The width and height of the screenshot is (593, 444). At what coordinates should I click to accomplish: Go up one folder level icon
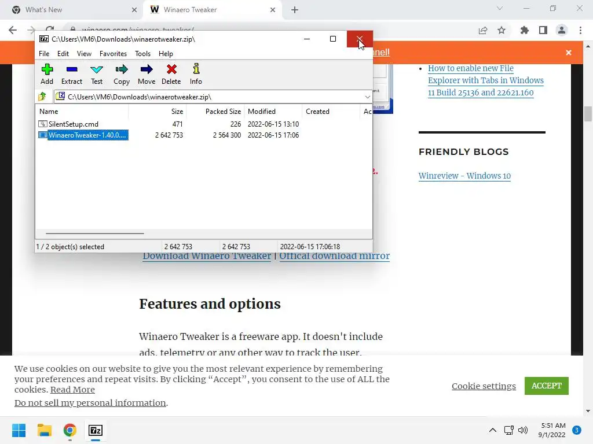coord(42,97)
